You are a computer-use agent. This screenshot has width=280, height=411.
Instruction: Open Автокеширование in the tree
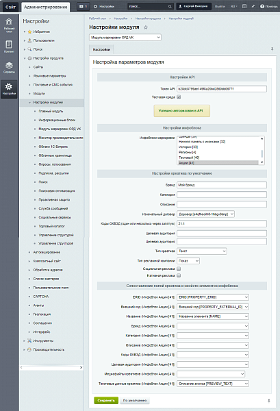coord(47,252)
